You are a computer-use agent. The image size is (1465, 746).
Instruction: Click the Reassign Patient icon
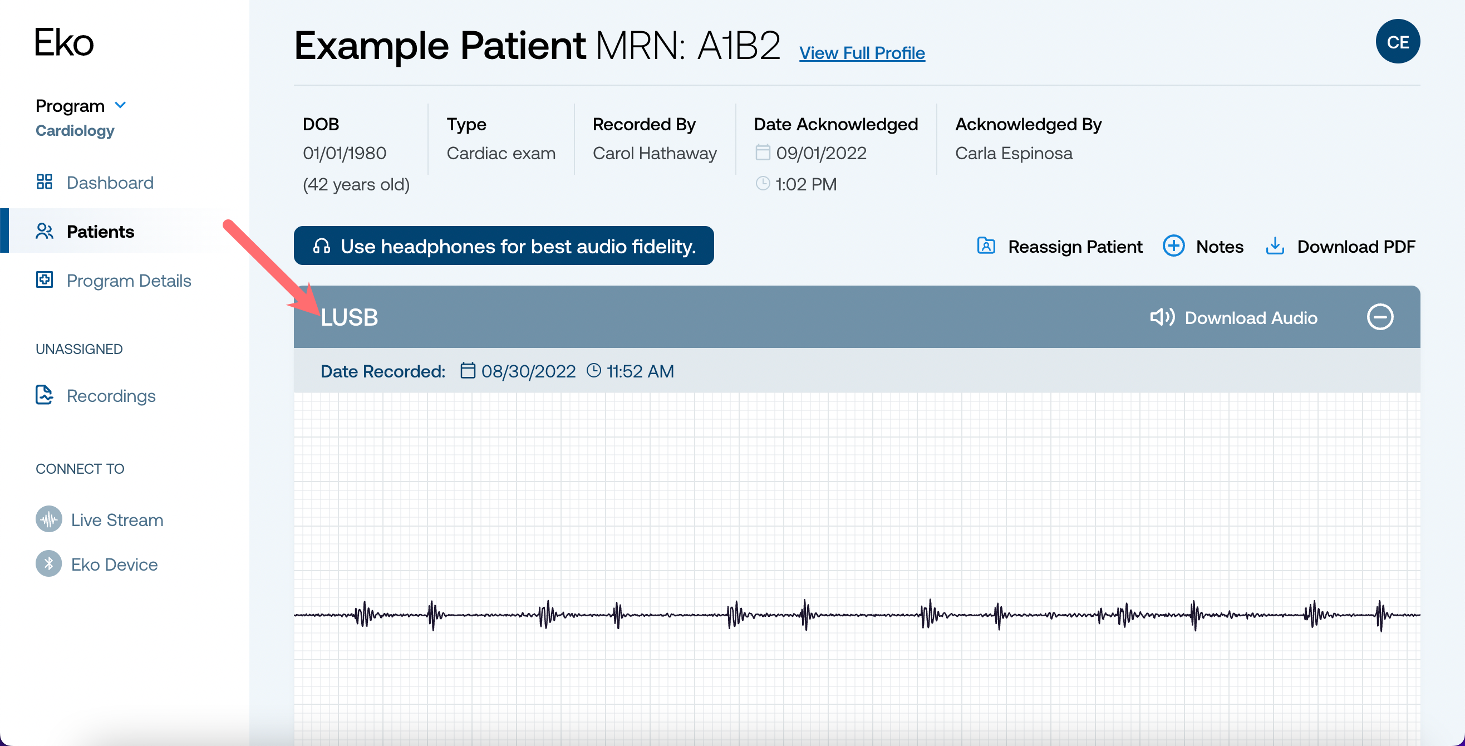pos(986,246)
